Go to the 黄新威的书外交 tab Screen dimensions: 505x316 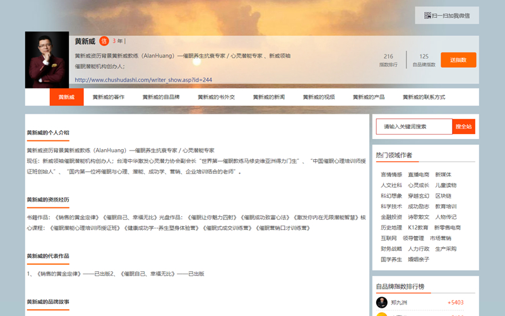click(217, 97)
